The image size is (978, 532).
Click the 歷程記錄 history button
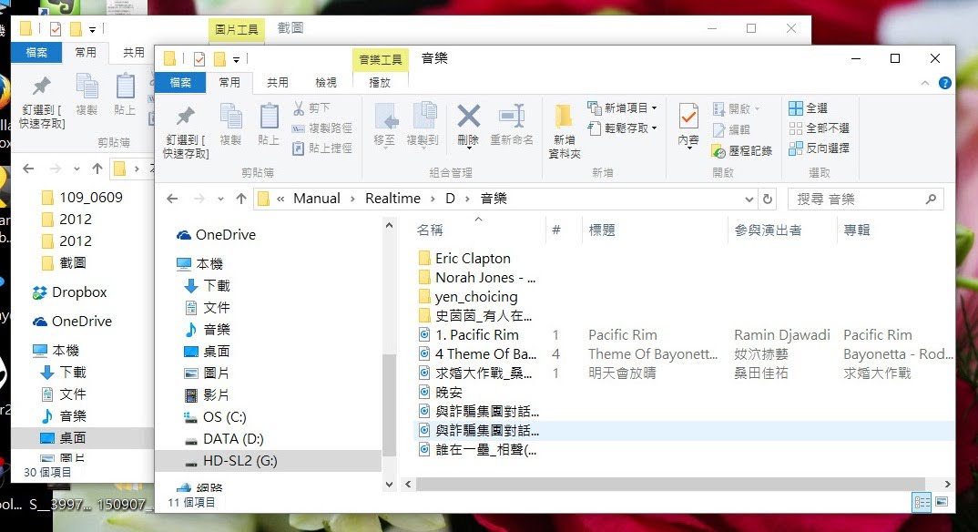742,150
